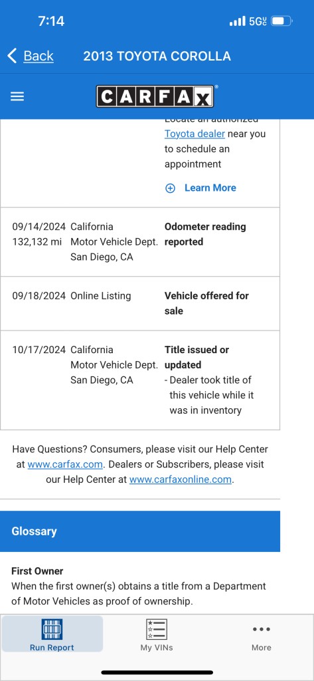Viewport: 314px width, 681px height.
Task: Switch to the More tab
Action: pyautogui.click(x=261, y=635)
